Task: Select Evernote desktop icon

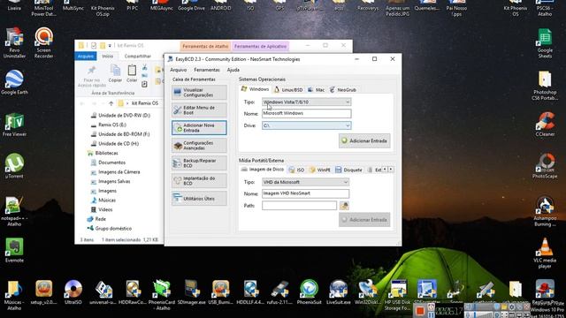Action: point(14,250)
